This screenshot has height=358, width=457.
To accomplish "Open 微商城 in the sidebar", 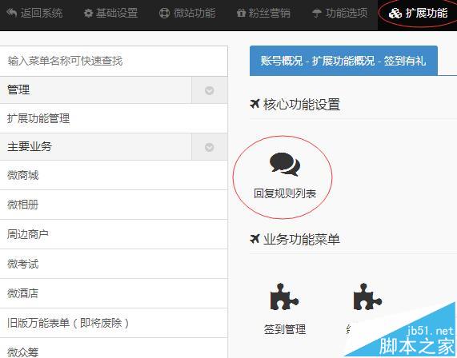I will pyautogui.click(x=114, y=175).
